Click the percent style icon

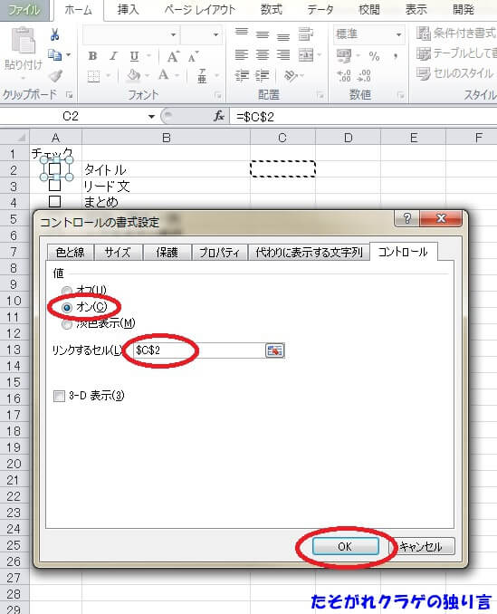[x=374, y=56]
